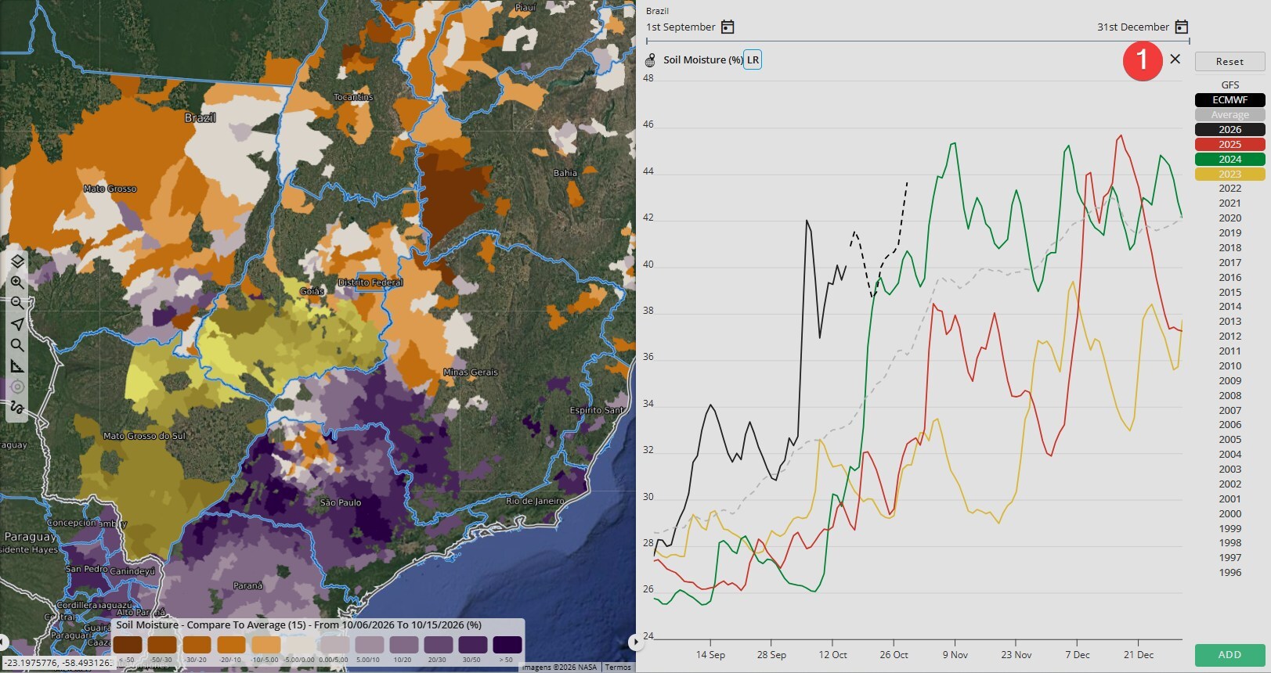
Task: Toggle the 2023 series in the legend
Action: [x=1229, y=174]
